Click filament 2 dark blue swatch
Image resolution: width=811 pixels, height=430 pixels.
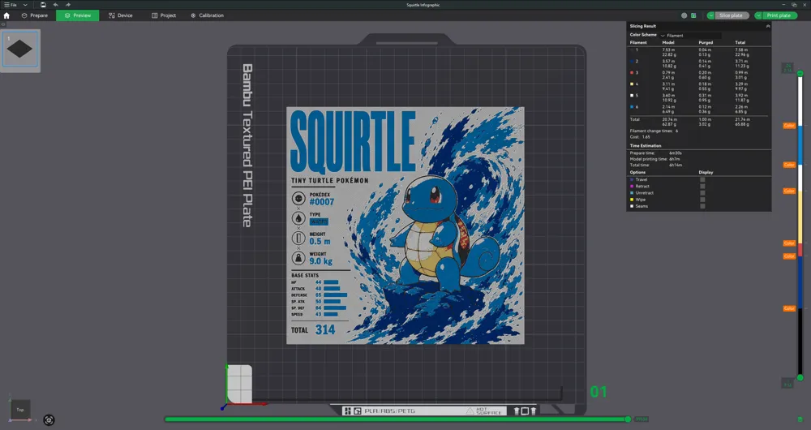coord(632,61)
